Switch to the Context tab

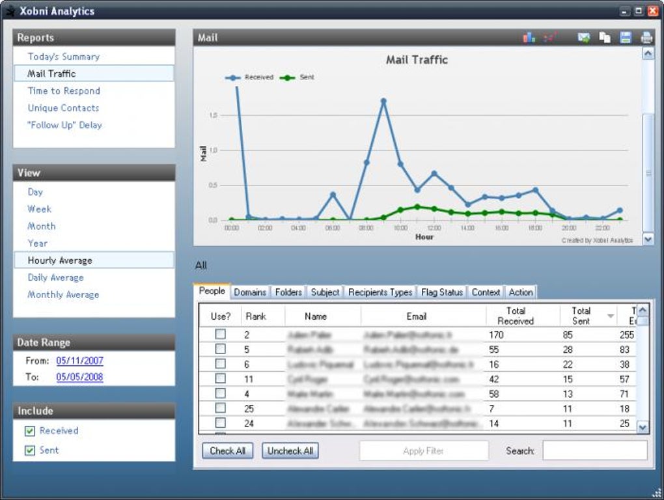(x=486, y=292)
